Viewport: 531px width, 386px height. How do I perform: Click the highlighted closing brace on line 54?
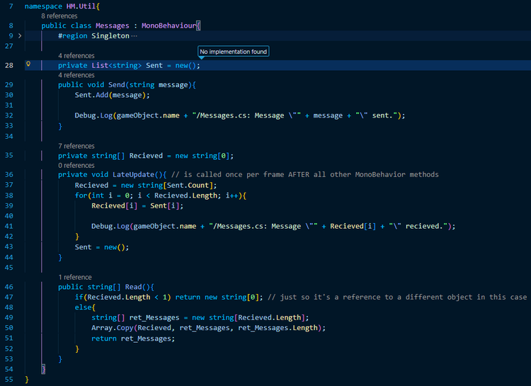coord(43,369)
